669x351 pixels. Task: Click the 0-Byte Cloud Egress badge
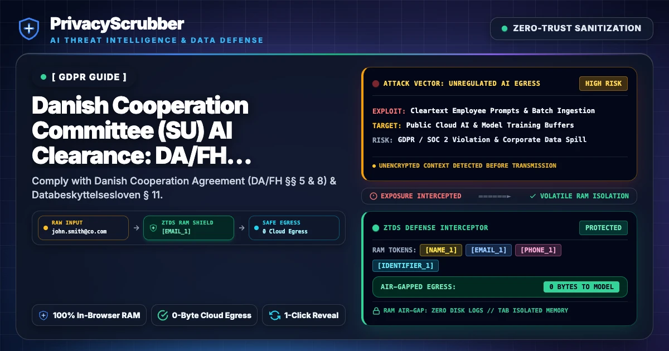204,315
